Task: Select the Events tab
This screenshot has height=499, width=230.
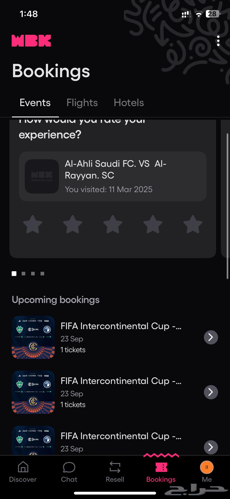Action: point(35,103)
